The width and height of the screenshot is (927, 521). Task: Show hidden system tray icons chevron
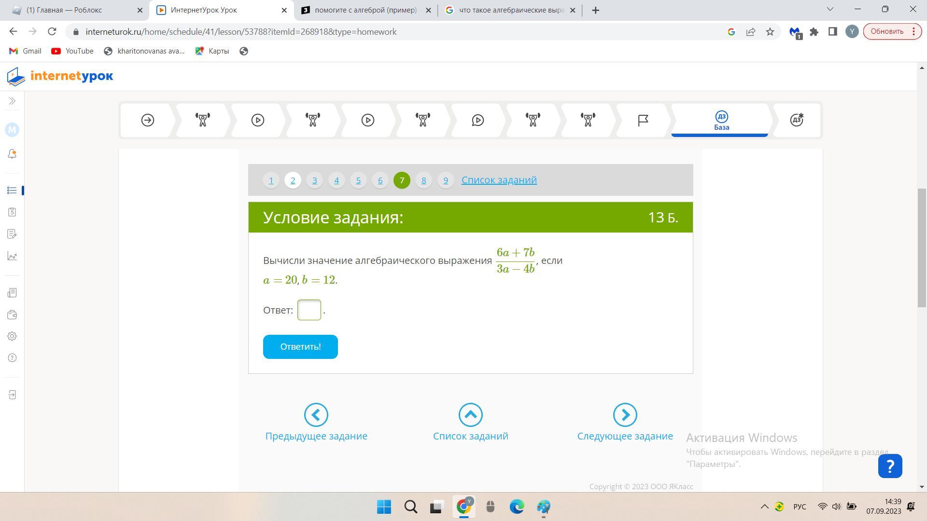click(x=764, y=507)
